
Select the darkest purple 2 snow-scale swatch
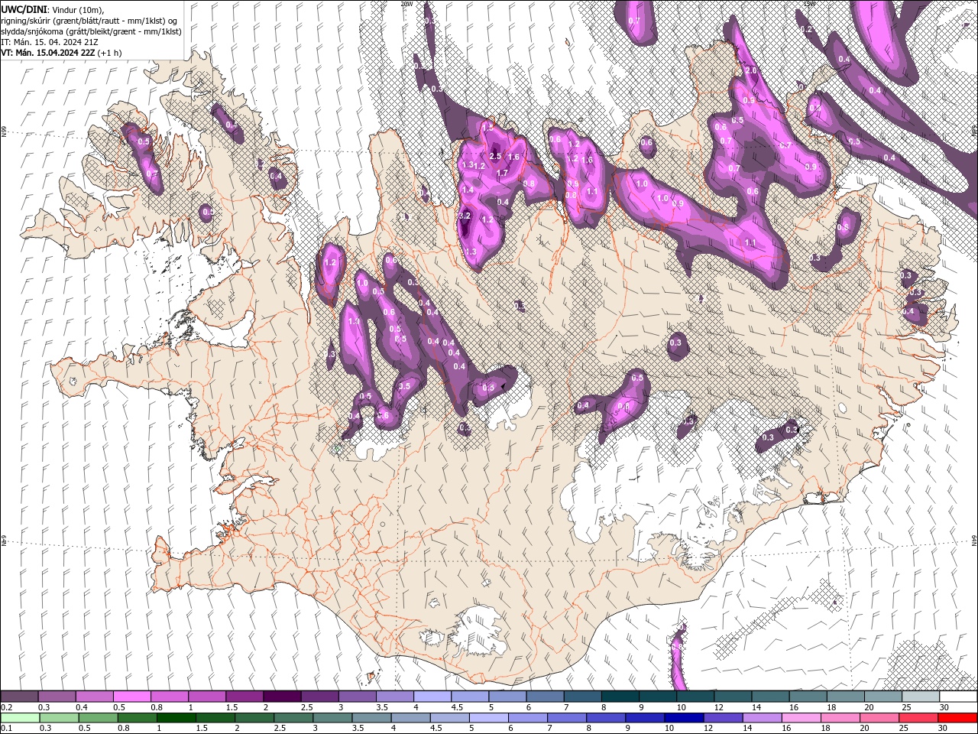click(x=282, y=697)
